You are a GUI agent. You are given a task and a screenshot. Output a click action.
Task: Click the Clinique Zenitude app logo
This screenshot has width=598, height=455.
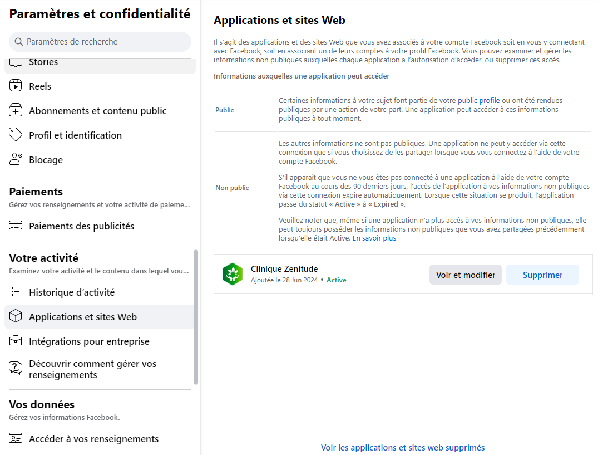[232, 274]
